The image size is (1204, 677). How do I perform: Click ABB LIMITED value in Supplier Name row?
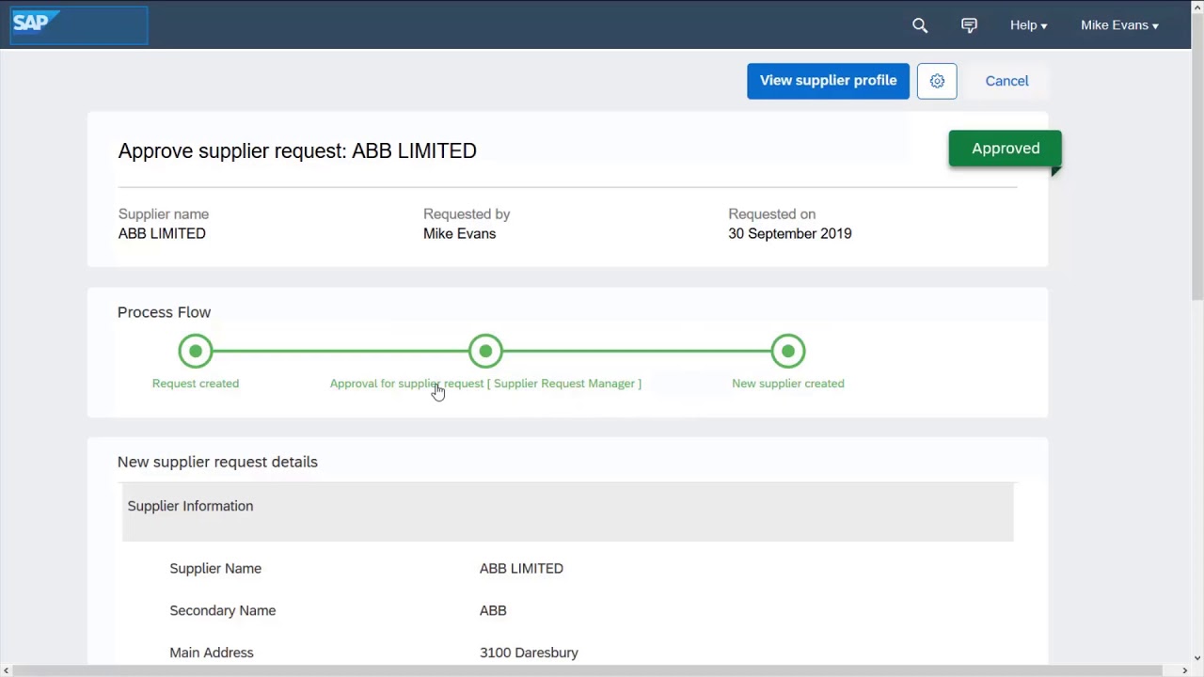click(521, 568)
